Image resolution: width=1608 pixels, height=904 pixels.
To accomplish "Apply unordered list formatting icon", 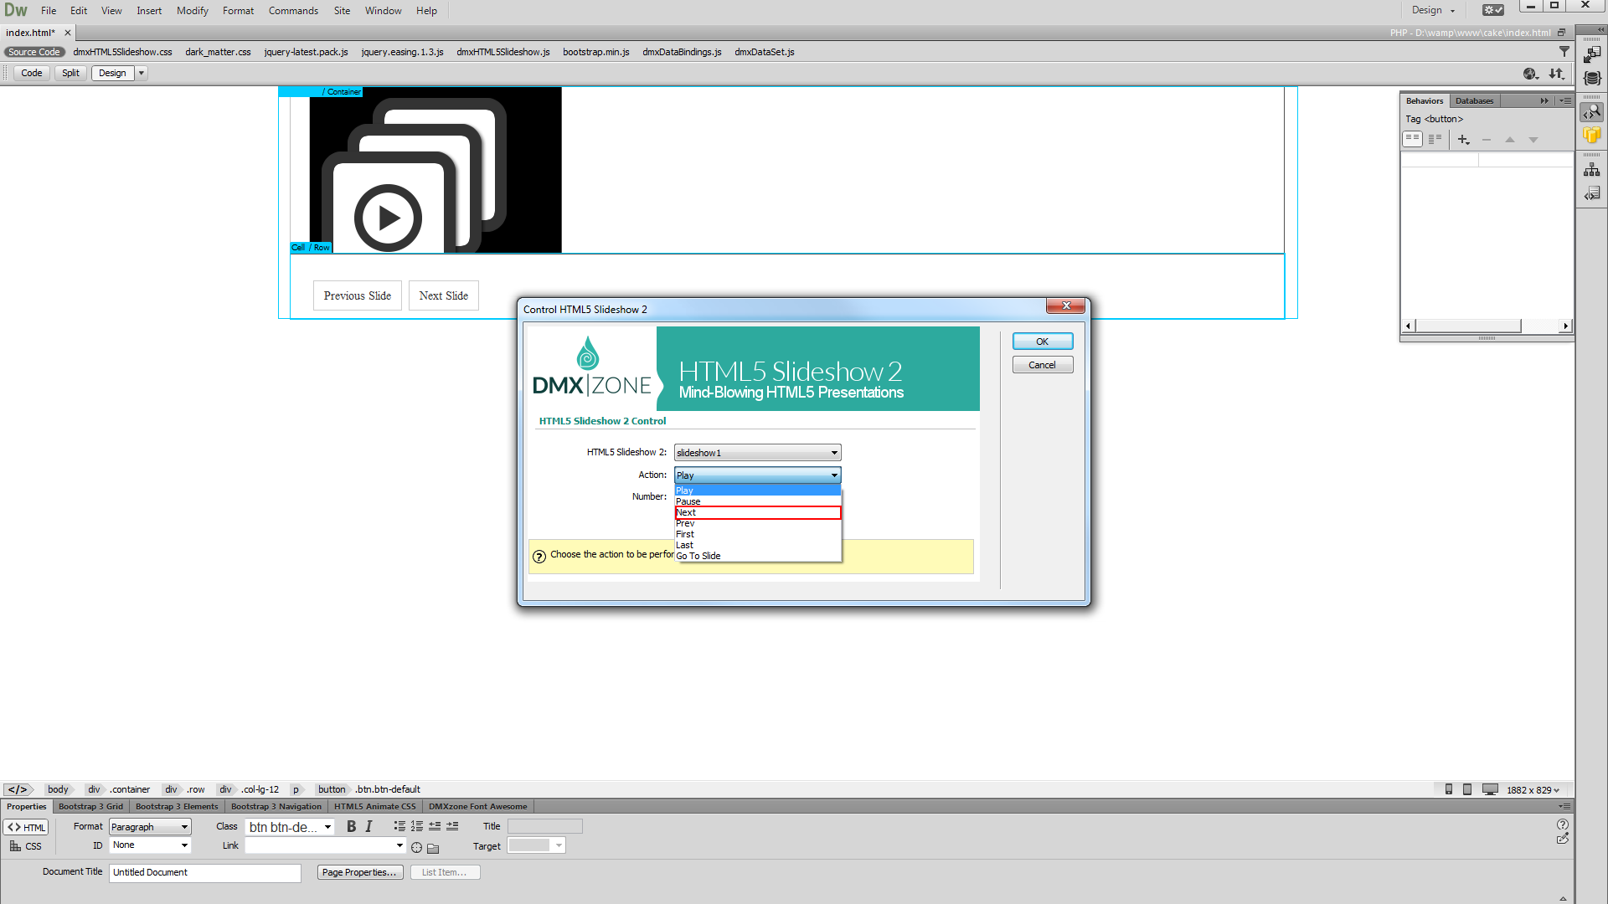I will [399, 826].
